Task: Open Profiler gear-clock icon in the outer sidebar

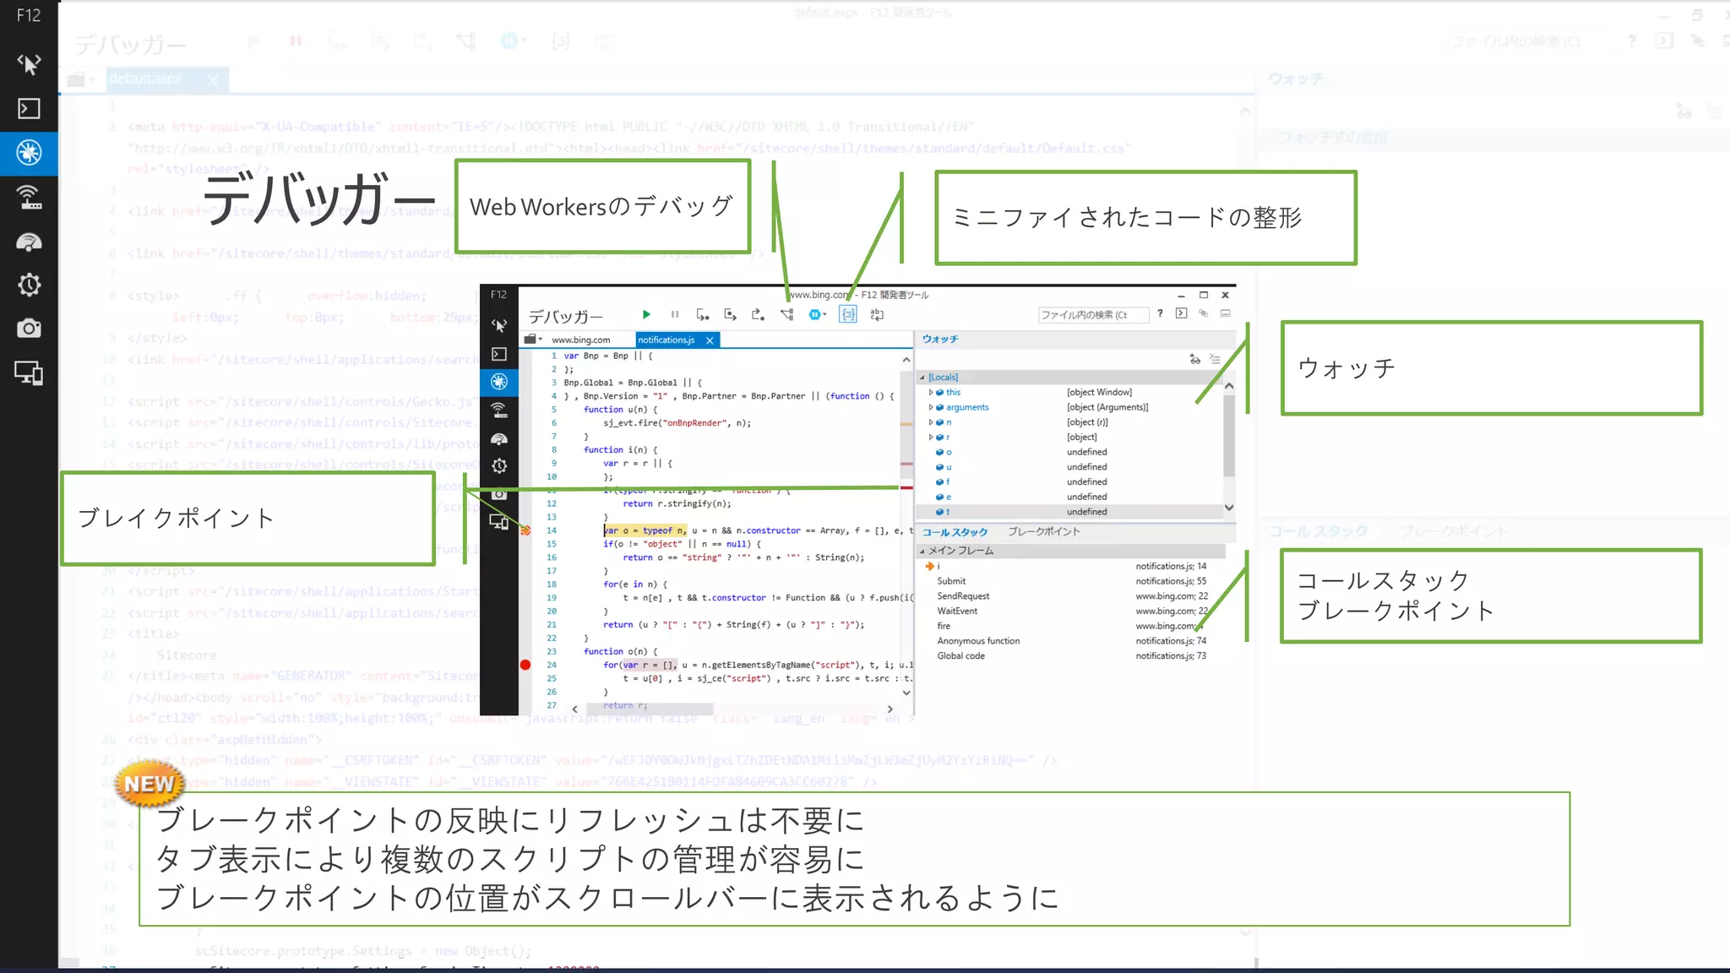Action: [x=29, y=285]
